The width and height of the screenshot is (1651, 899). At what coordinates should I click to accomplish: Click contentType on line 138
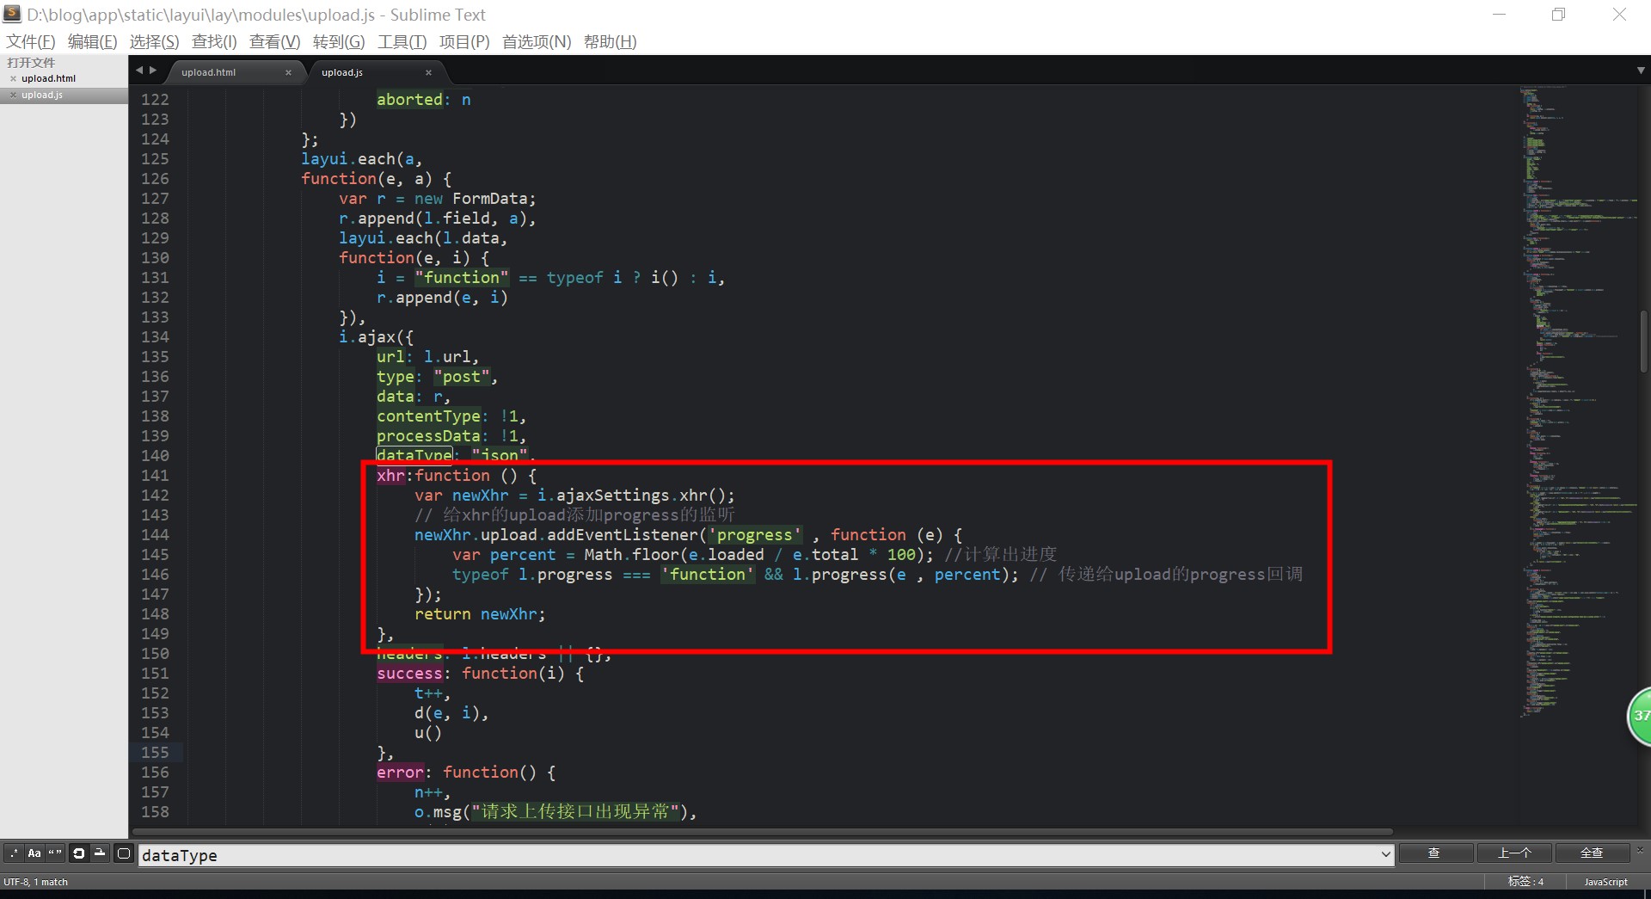coord(428,416)
